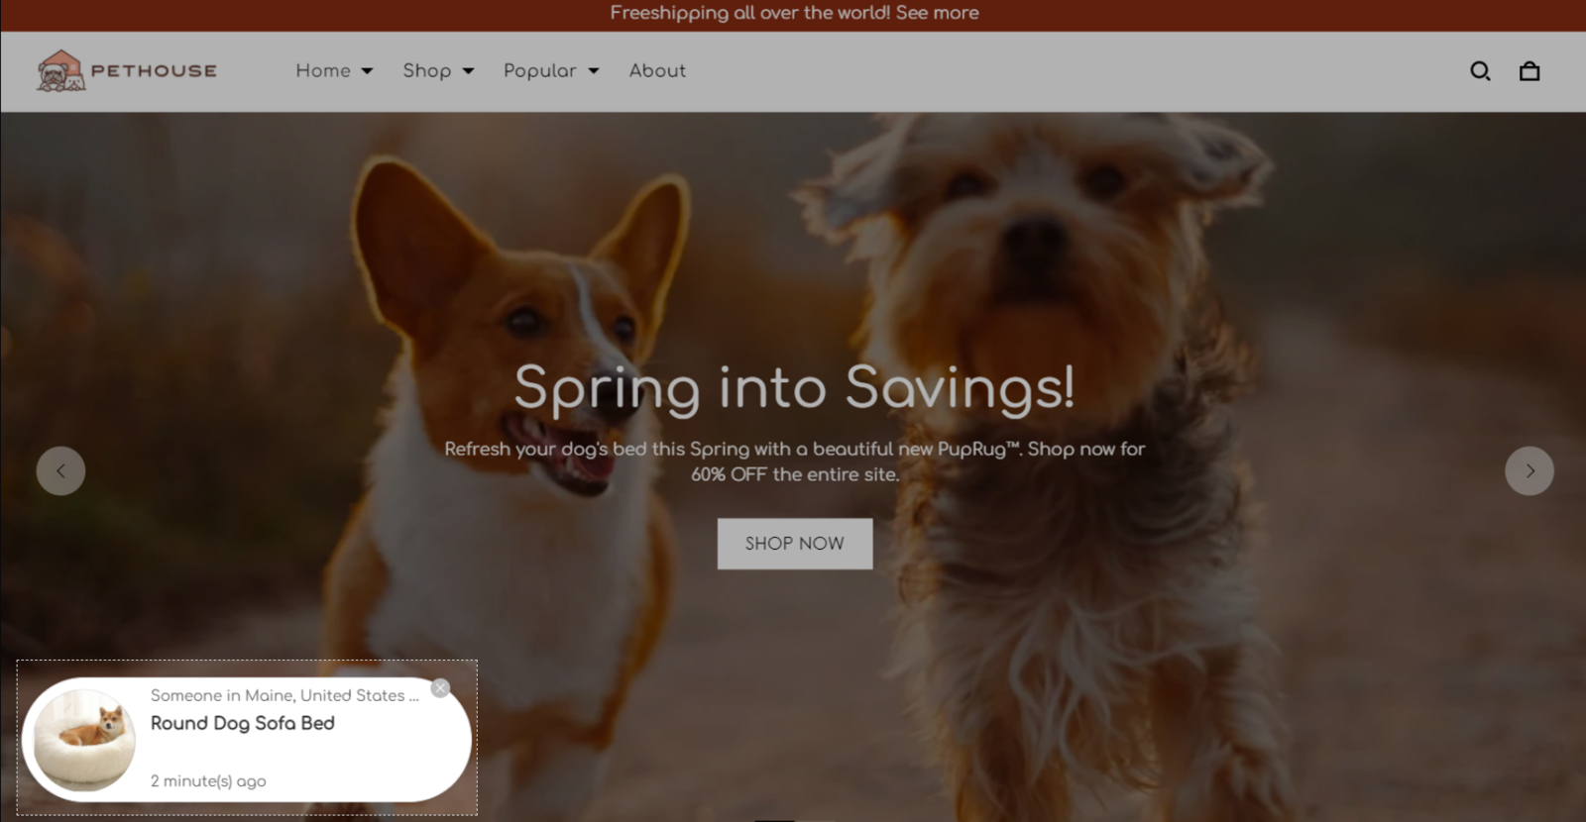Open the shopping bag cart icon
This screenshot has width=1586, height=822.
(1529, 71)
